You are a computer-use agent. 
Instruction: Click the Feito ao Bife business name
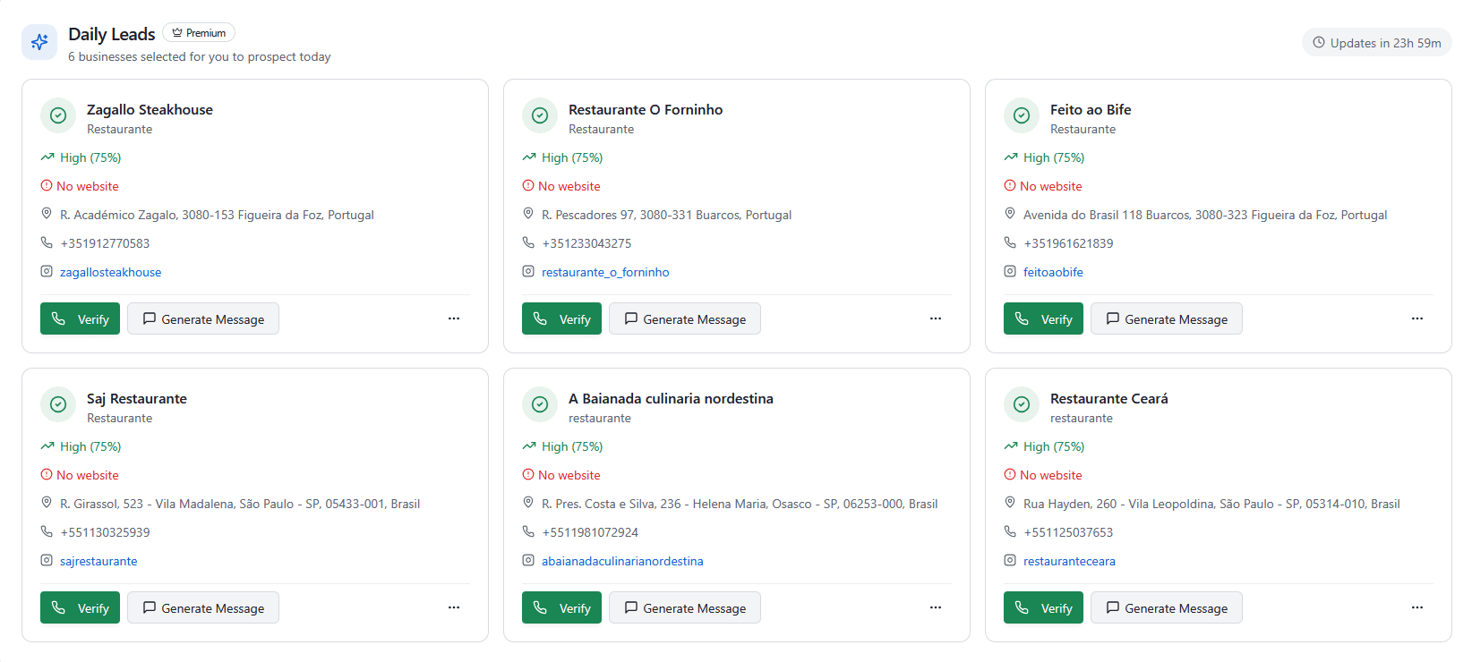(x=1091, y=109)
